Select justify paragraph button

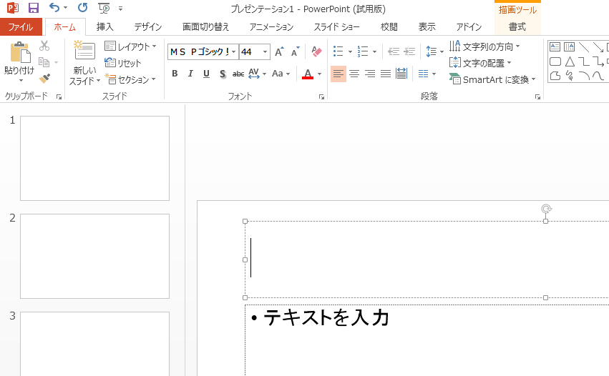coord(386,74)
